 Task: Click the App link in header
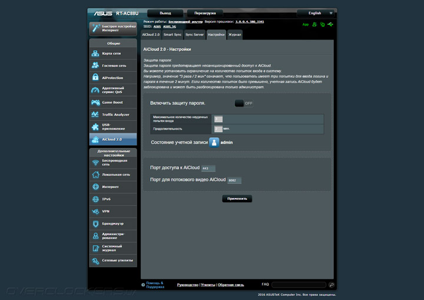[x=305, y=24]
